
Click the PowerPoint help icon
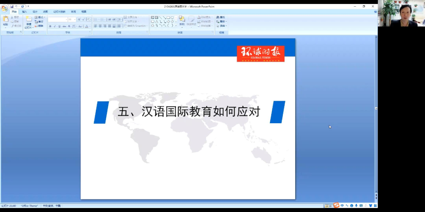click(375, 12)
